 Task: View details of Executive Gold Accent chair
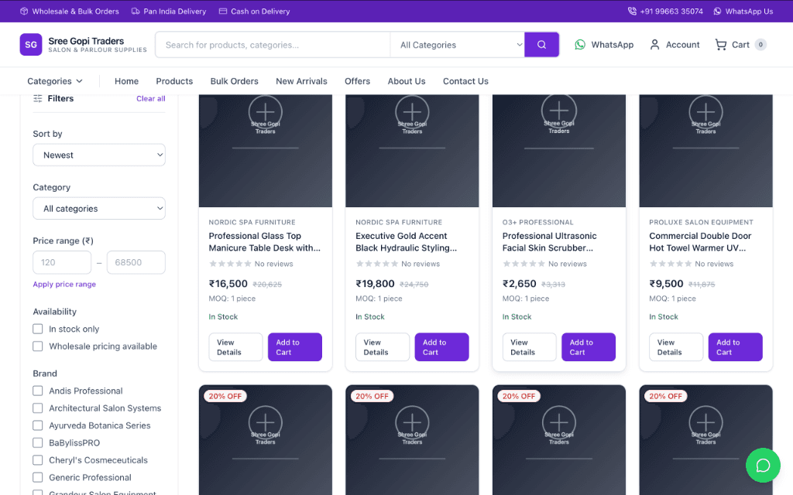pos(383,347)
